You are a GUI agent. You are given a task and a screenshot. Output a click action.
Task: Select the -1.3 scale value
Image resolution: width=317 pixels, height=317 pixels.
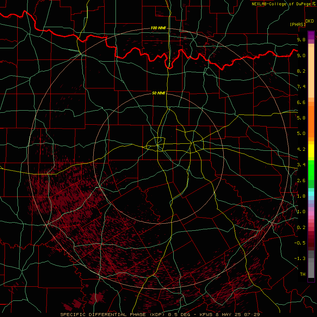pyautogui.click(x=300, y=259)
